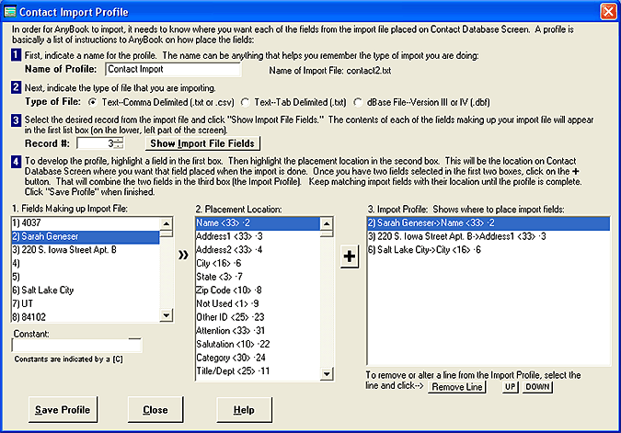The image size is (621, 433).
Task: Click the Save Profile button
Action: tap(63, 409)
